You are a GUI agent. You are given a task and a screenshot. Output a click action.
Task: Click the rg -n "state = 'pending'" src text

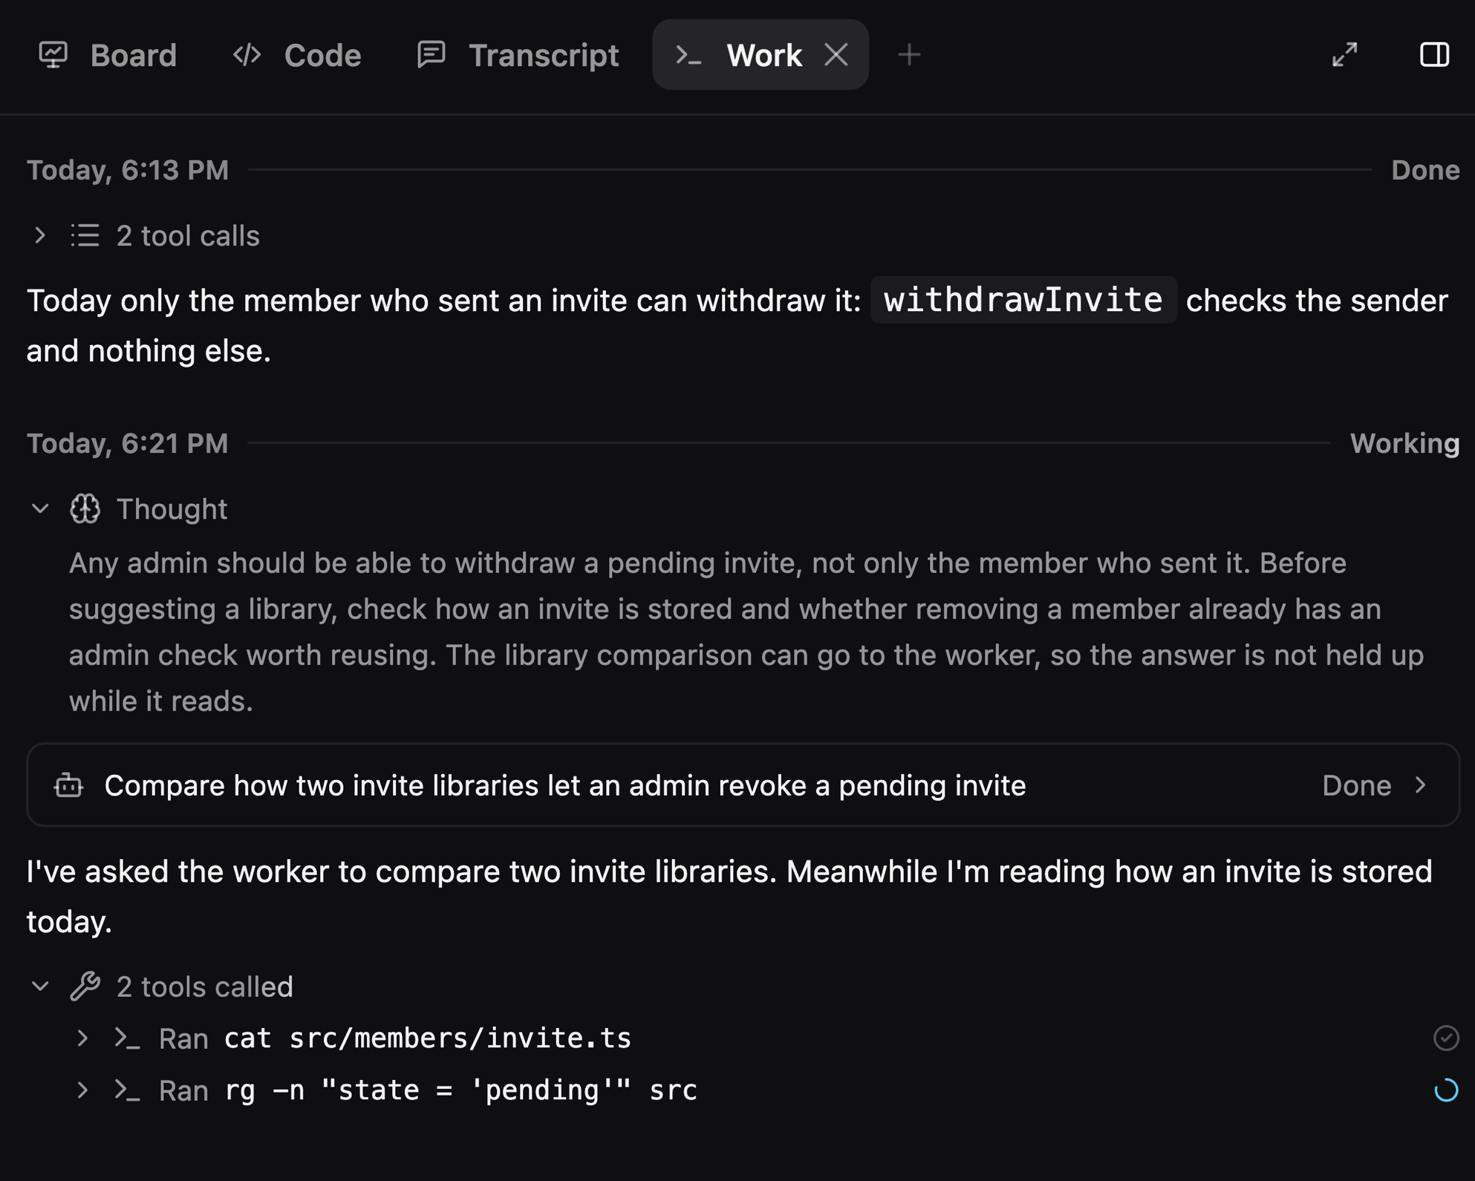pos(460,1090)
